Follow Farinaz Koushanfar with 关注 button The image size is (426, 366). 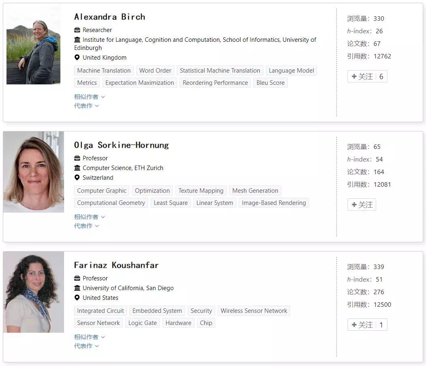coord(367,325)
